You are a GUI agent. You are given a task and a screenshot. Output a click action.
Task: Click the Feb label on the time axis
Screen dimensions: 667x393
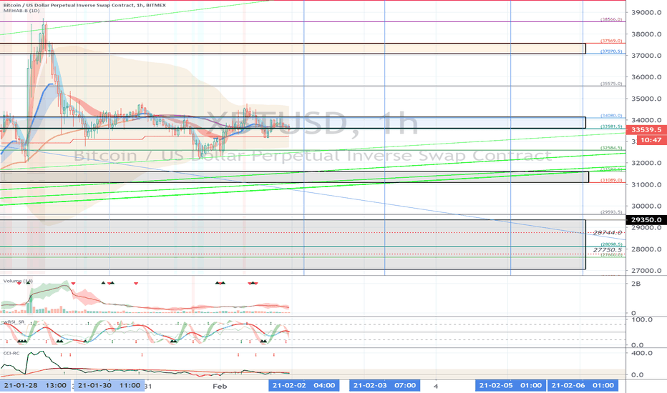[220, 386]
